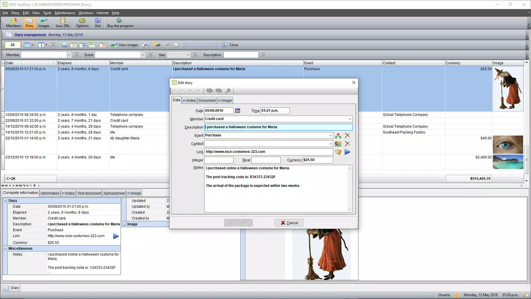Open the calendar picker beside the Date field
The image size is (531, 299).
click(x=238, y=111)
